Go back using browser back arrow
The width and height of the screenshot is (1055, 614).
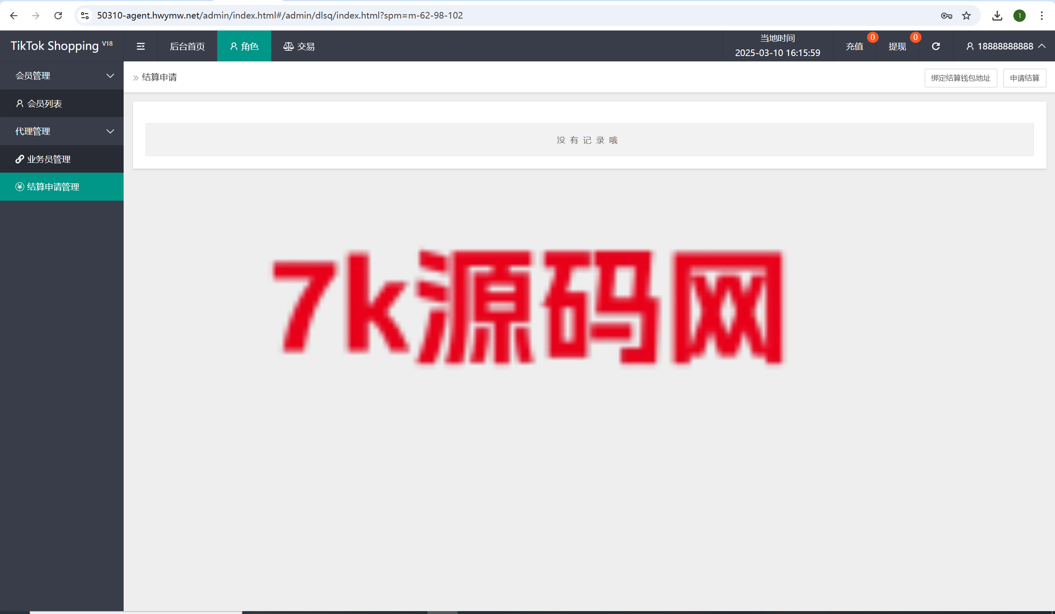click(14, 16)
